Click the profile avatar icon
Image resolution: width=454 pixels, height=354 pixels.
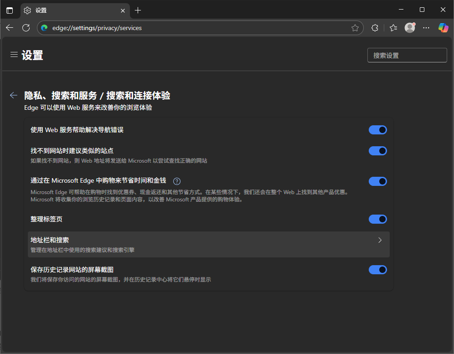coord(409,28)
